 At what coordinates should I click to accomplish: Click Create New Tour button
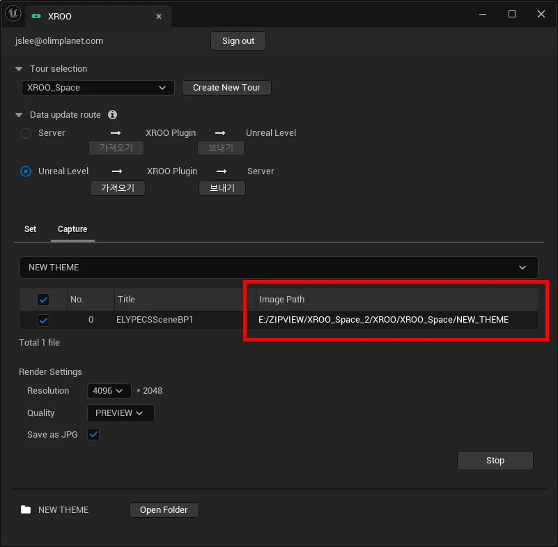click(x=226, y=88)
